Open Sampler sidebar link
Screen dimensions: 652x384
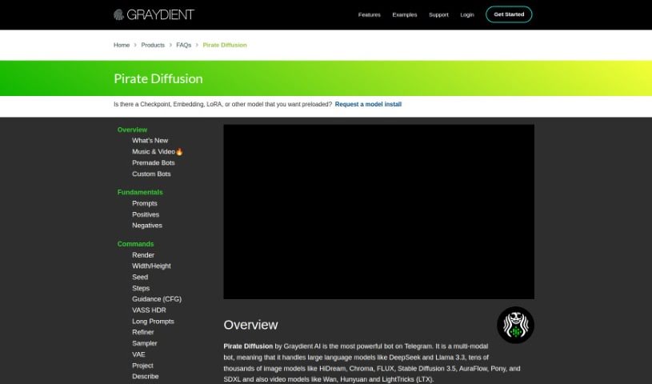[x=145, y=343]
